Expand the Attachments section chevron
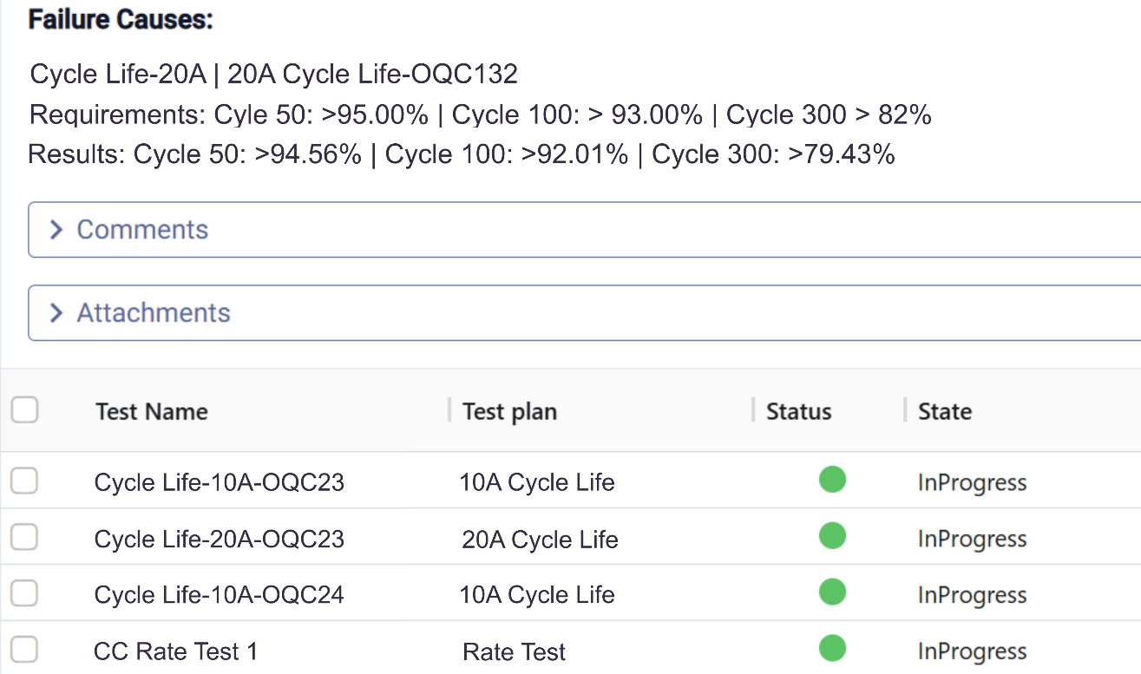Screen dimensions: 1141x674 56,313
